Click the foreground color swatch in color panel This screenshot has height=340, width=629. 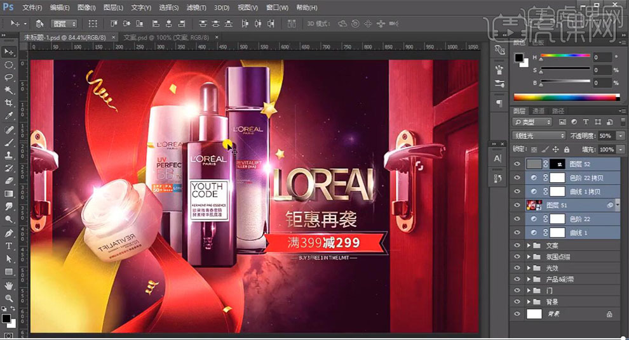[519, 58]
